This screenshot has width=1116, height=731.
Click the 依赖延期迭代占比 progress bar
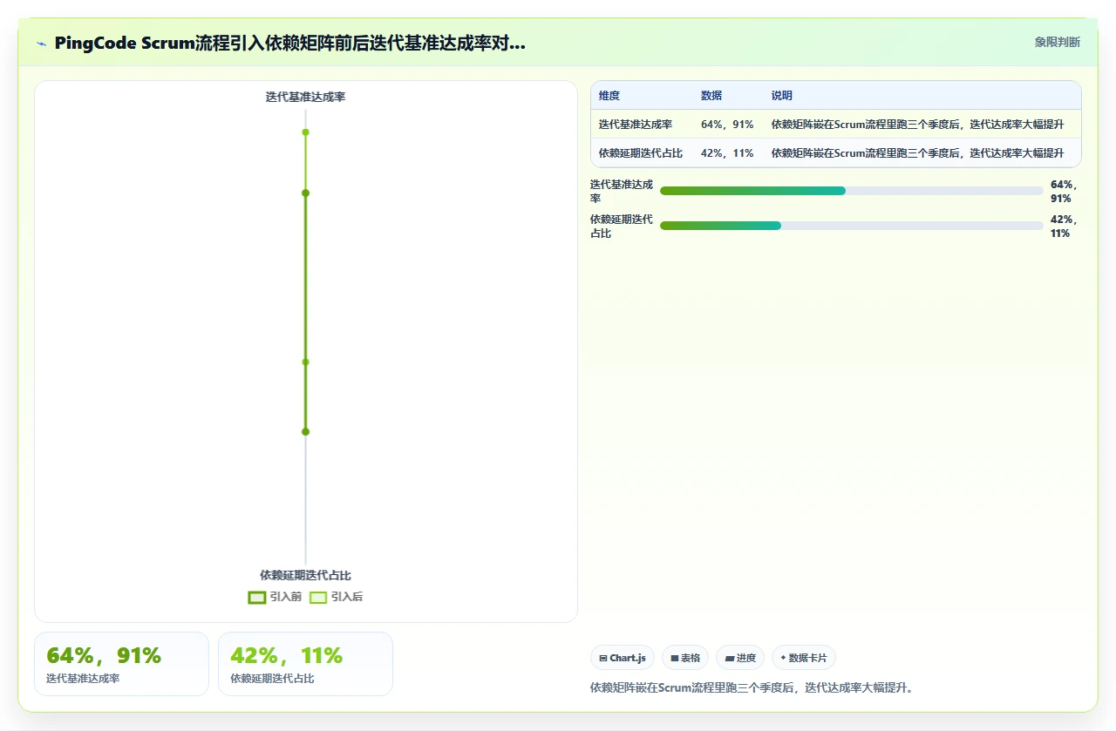851,226
